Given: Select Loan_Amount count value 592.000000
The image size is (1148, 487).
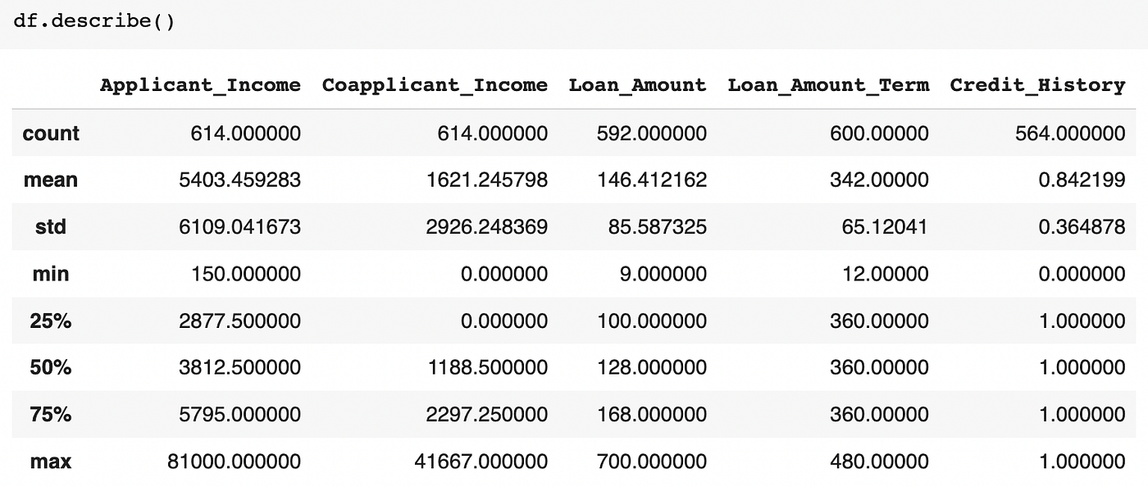Looking at the screenshot, I should [651, 133].
